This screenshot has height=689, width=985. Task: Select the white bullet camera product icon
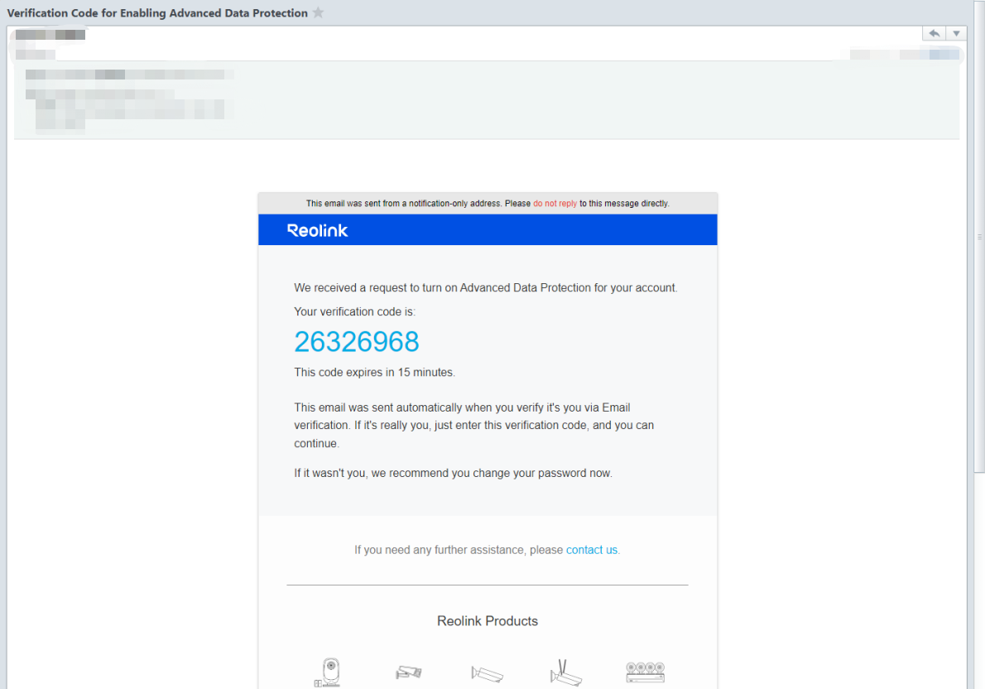(x=488, y=674)
